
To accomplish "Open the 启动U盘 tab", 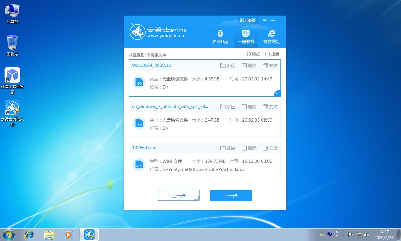I will coord(220,37).
